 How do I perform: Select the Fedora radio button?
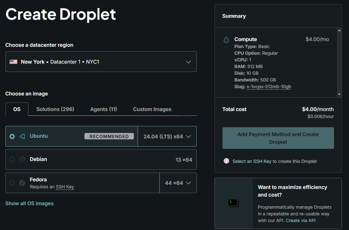pos(12,183)
